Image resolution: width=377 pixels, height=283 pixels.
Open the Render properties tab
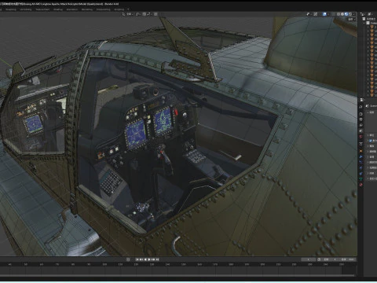tap(361, 114)
